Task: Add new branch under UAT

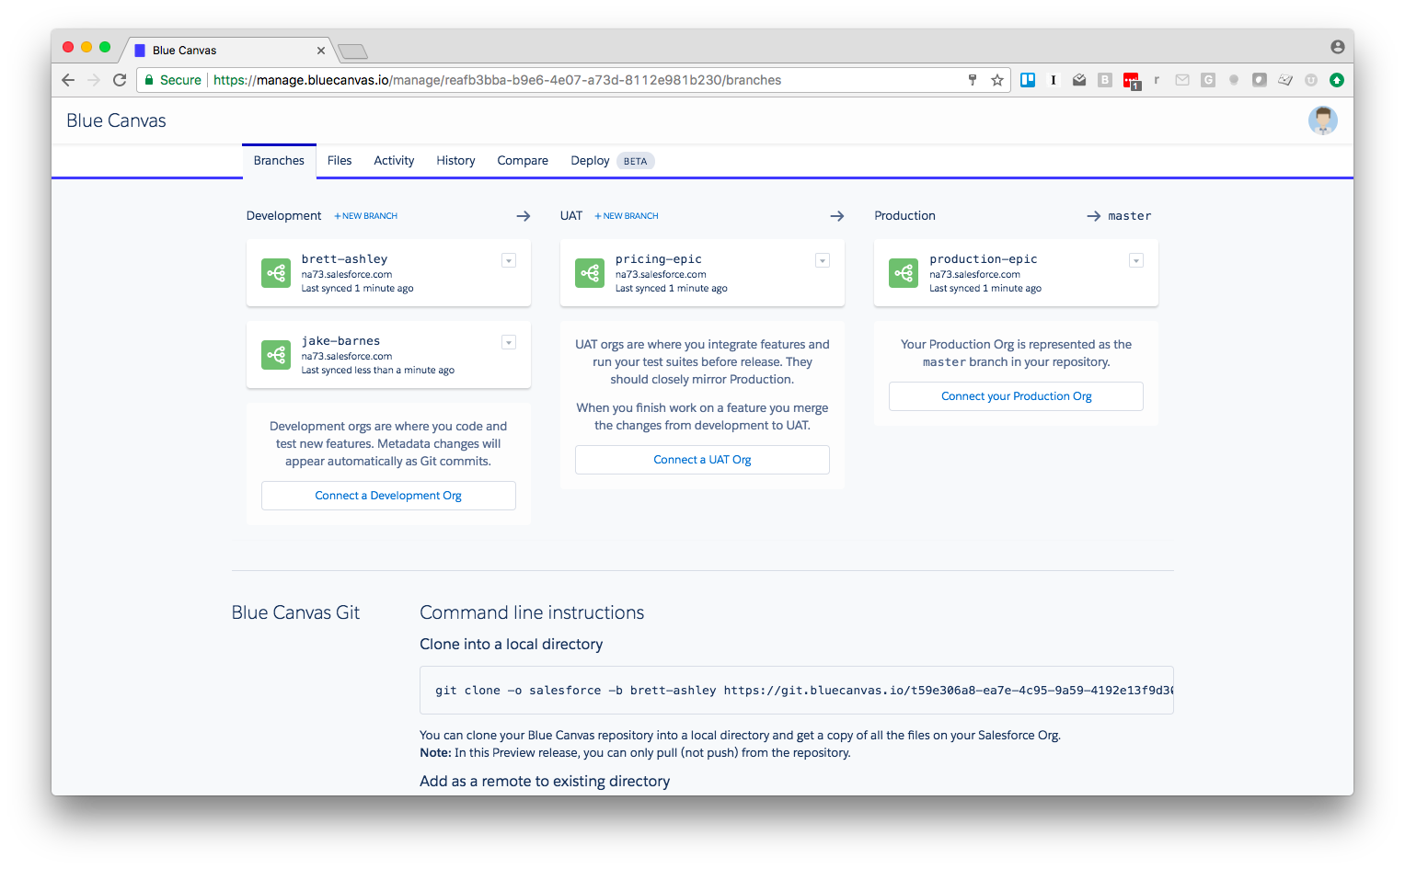Action: 627,216
